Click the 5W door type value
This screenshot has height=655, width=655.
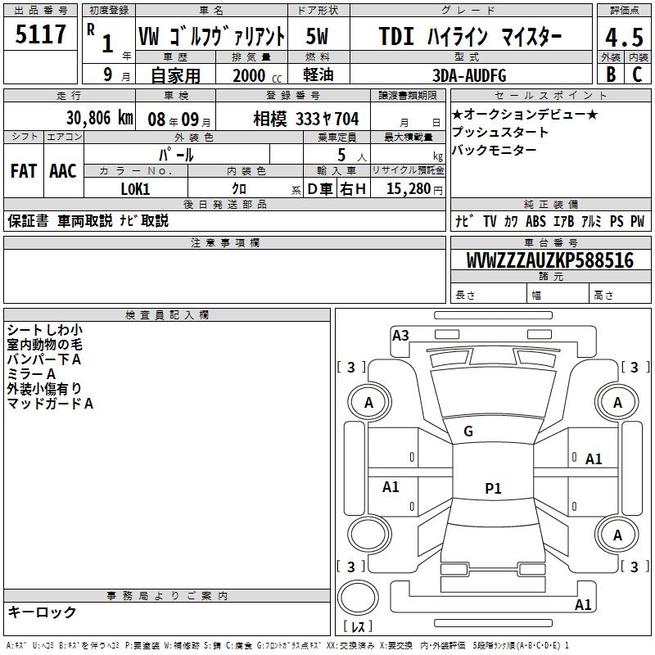317,36
